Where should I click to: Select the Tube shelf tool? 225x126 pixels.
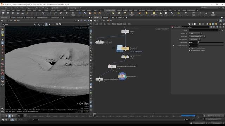tap(13, 13)
